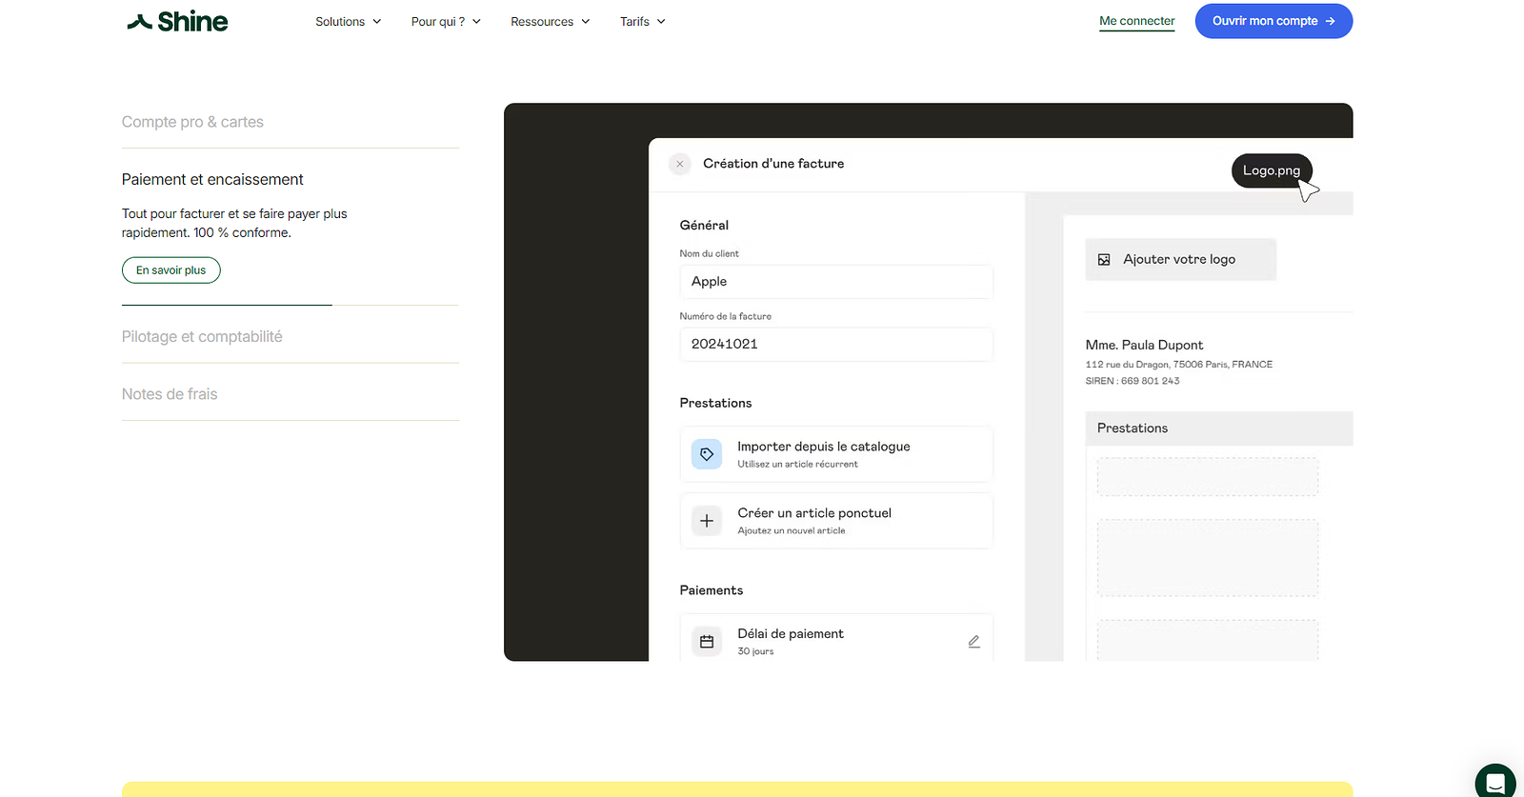Click the Délai de paiement label

coord(791,634)
